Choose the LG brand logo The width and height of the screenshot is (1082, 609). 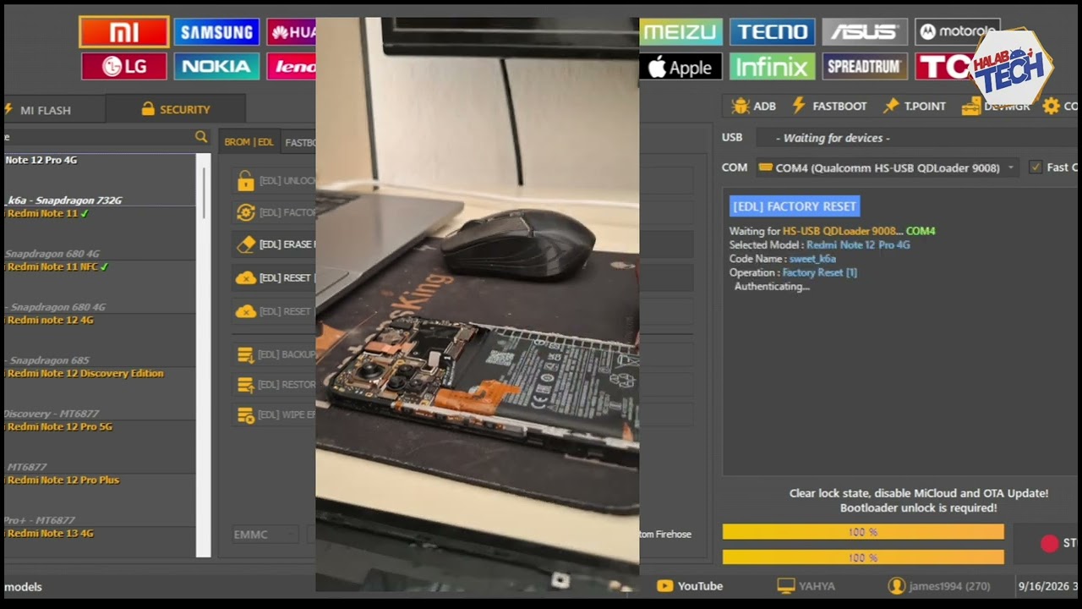[x=124, y=66]
